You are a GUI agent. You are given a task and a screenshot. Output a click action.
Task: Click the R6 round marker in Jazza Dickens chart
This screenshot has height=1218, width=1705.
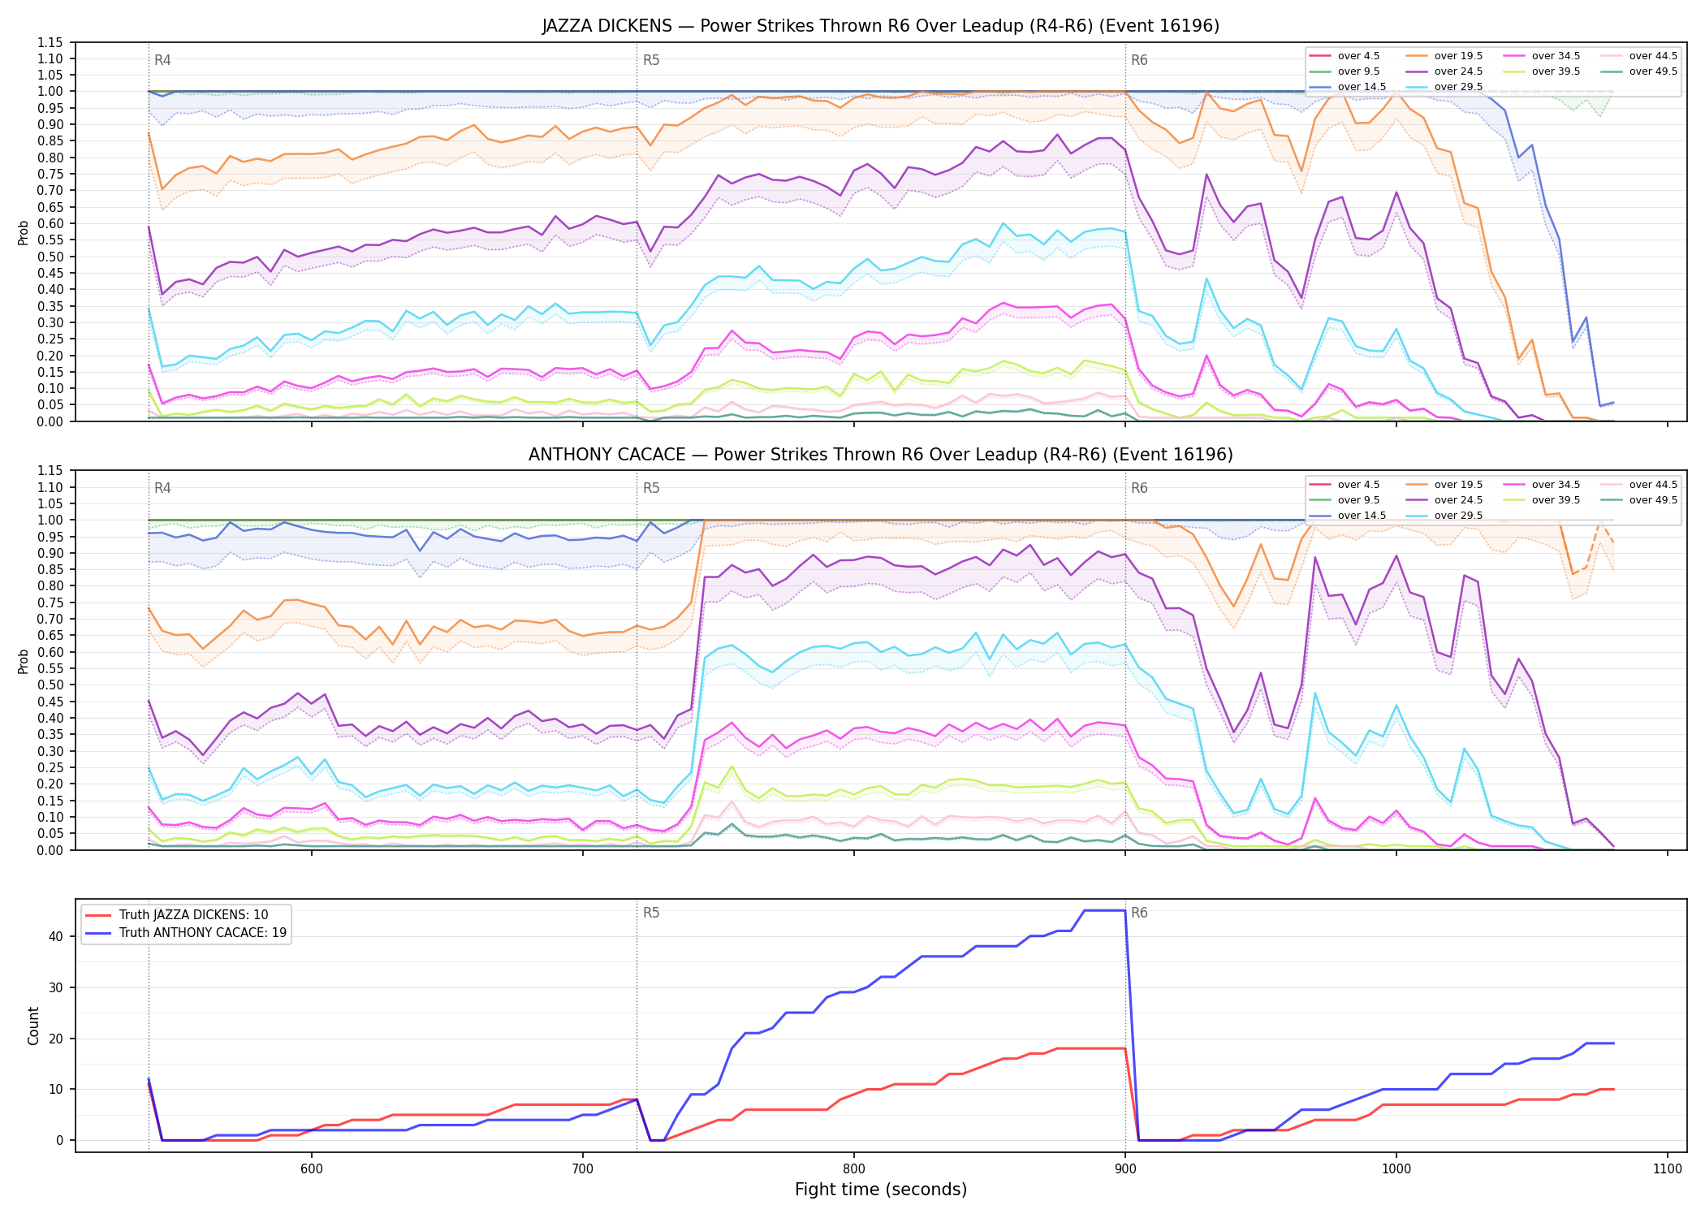click(1139, 60)
